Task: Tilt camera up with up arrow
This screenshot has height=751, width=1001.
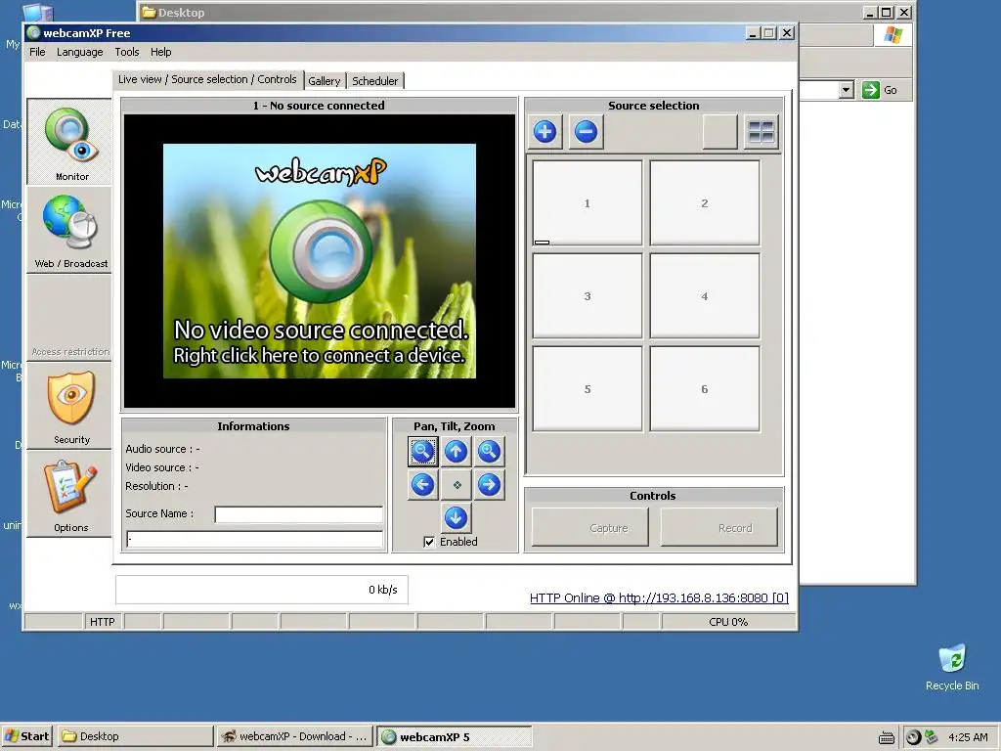Action: (x=456, y=452)
